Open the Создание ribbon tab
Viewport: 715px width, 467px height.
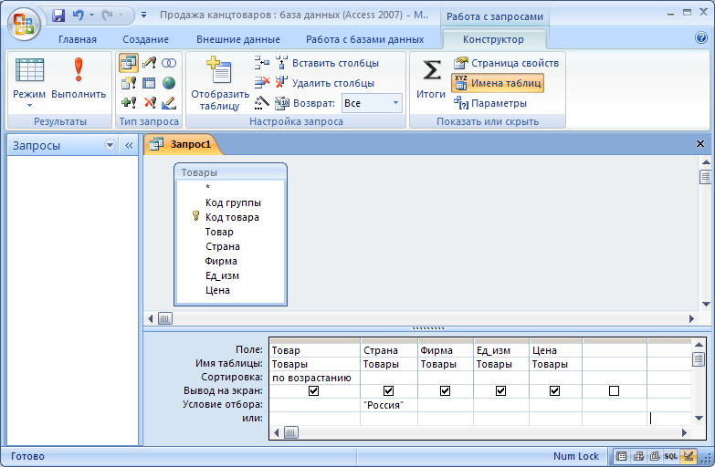[145, 39]
